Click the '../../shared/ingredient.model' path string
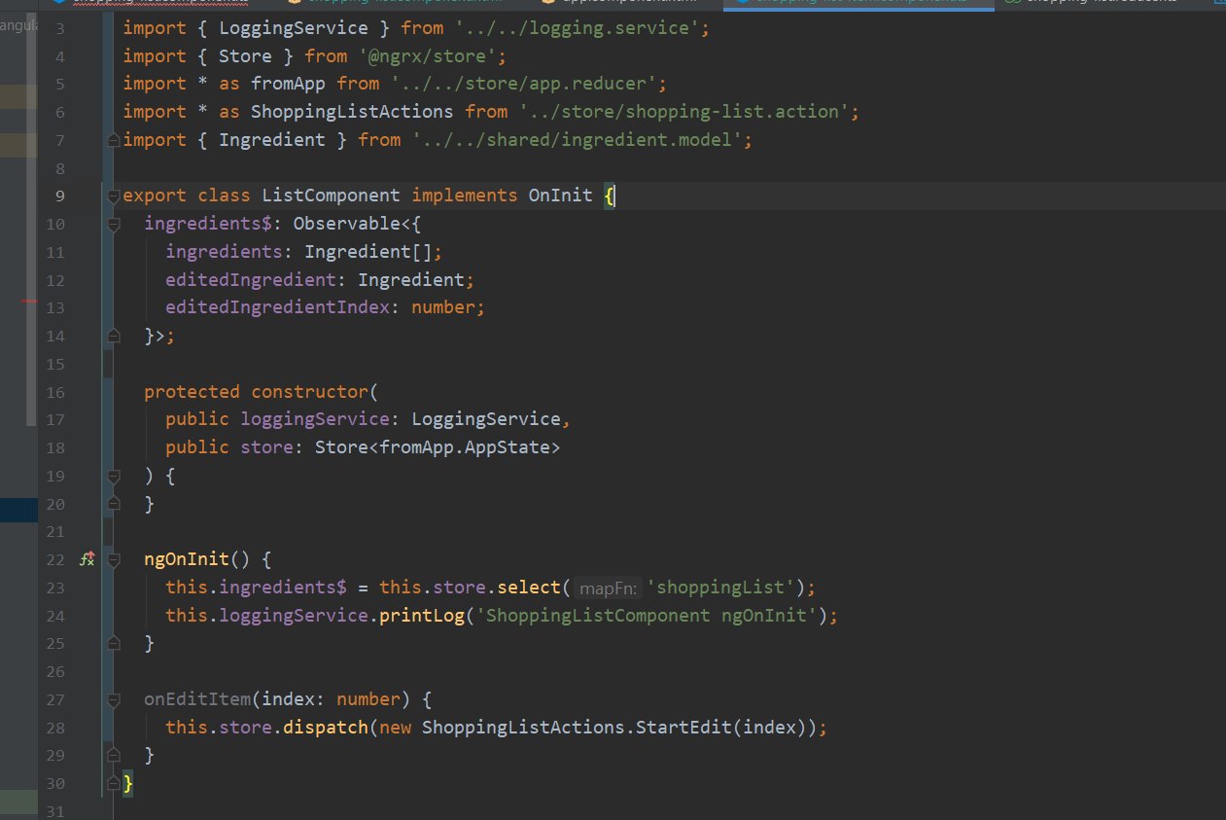 click(578, 140)
